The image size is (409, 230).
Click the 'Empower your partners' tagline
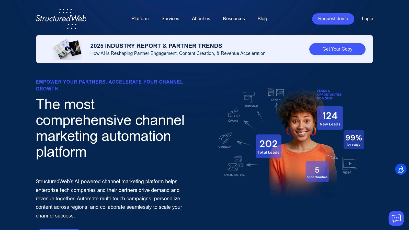109,85
